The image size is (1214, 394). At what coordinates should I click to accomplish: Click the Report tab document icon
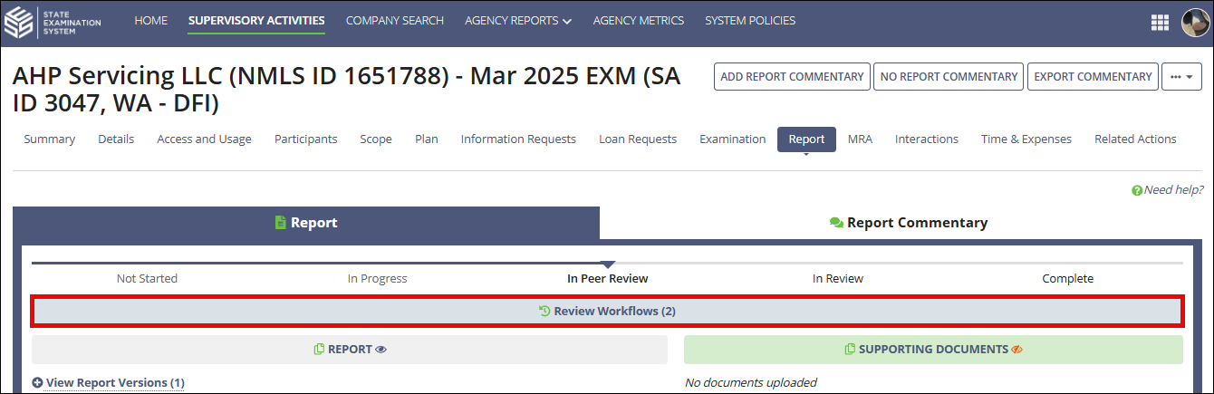pos(281,223)
